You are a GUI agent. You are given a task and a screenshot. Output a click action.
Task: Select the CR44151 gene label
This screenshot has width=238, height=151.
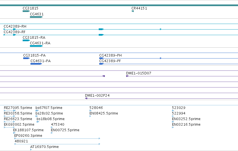coord(139,8)
